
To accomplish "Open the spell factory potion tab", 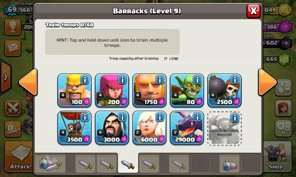I will click(x=229, y=163).
